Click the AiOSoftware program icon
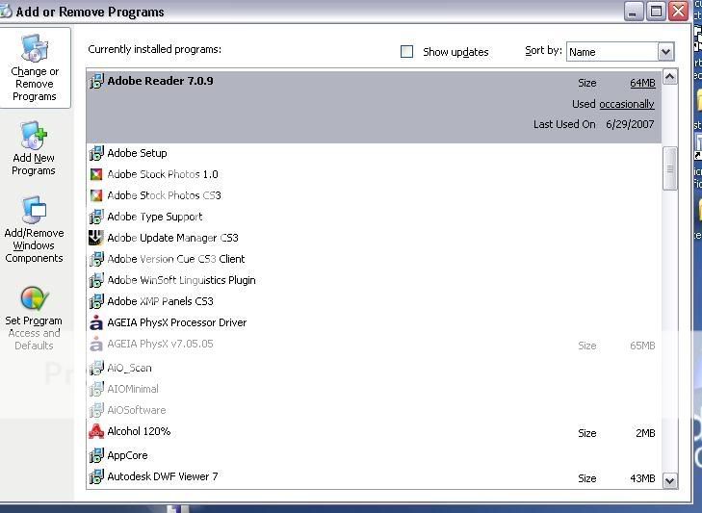 tap(96, 410)
